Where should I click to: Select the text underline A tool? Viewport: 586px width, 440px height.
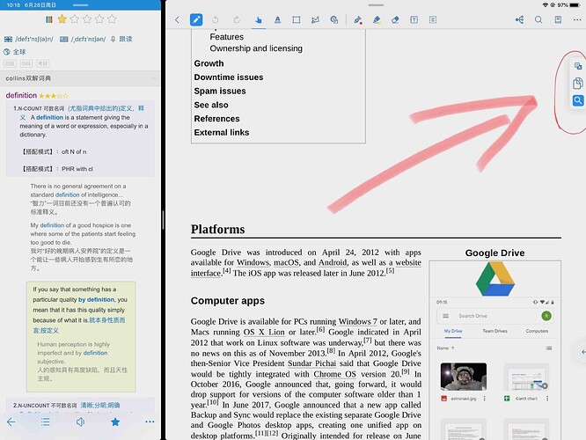277,20
